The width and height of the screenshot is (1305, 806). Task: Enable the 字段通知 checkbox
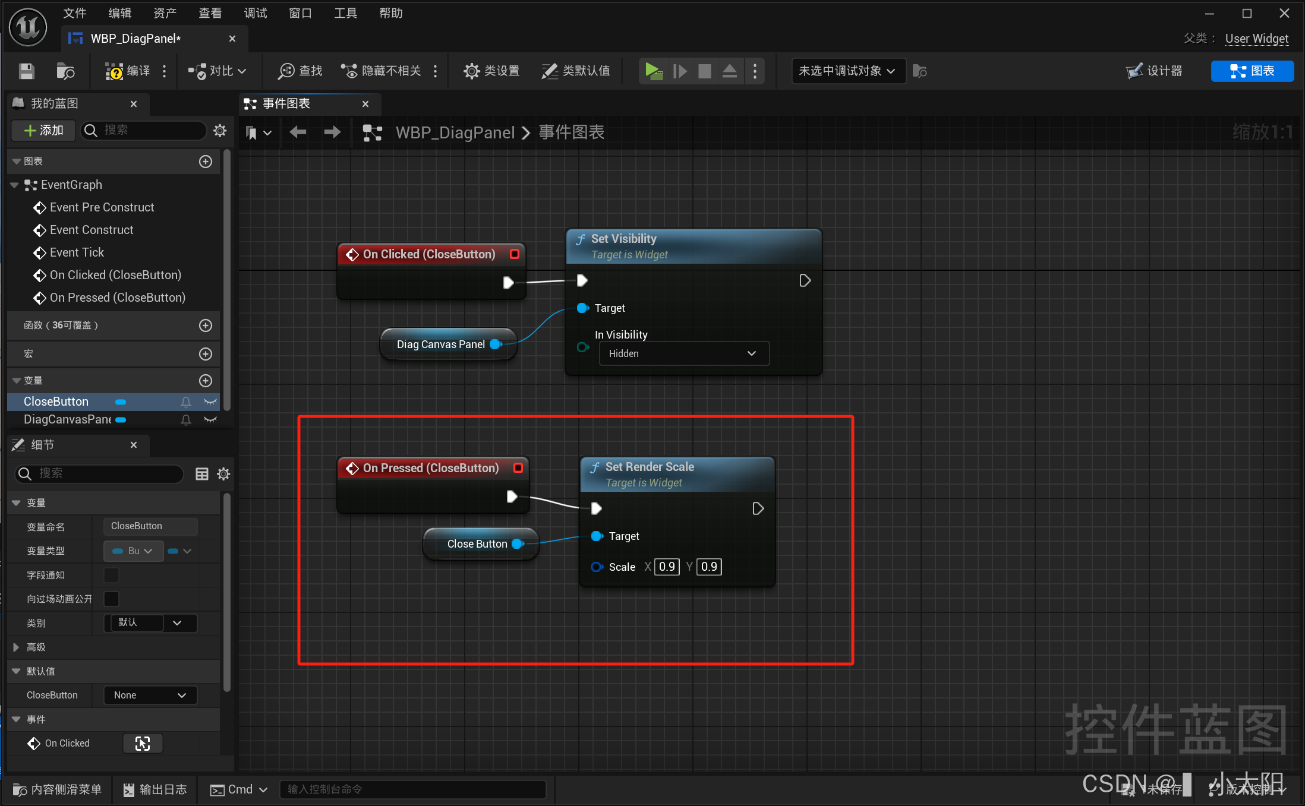pos(111,575)
